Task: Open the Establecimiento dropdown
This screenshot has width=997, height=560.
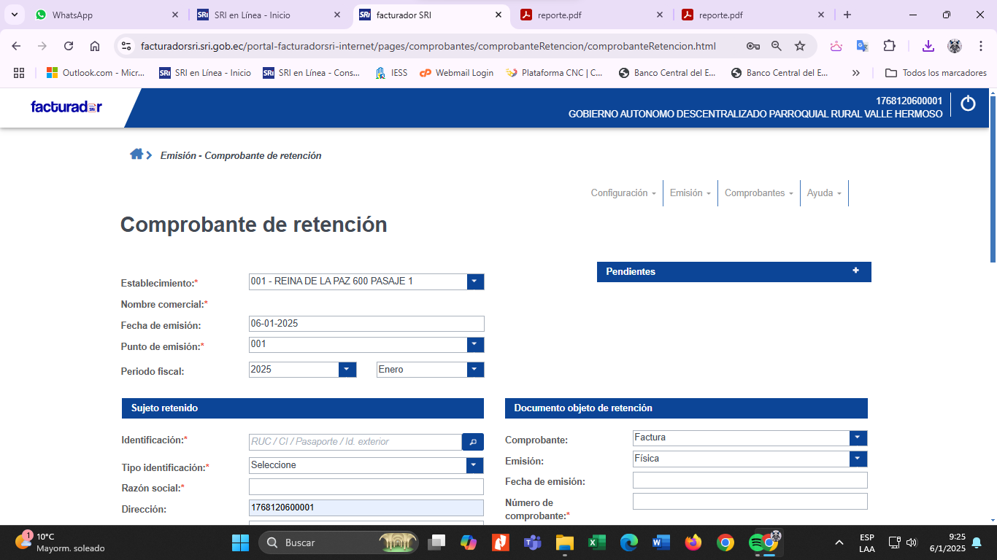Action: [x=475, y=281]
